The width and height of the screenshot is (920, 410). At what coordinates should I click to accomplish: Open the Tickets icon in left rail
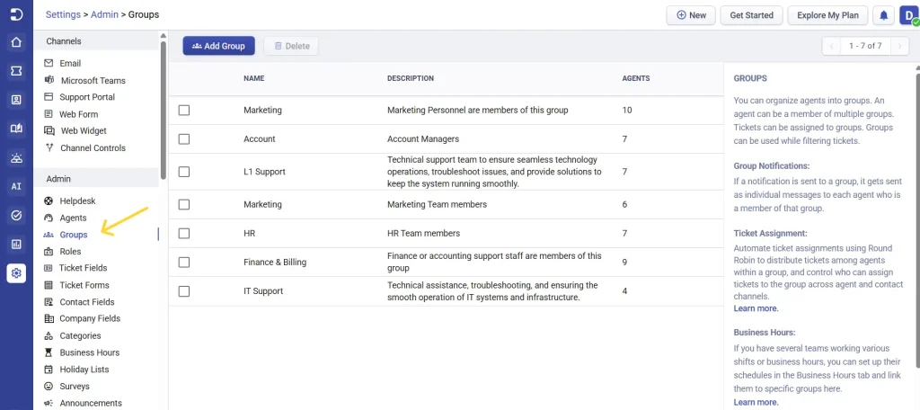(x=16, y=71)
